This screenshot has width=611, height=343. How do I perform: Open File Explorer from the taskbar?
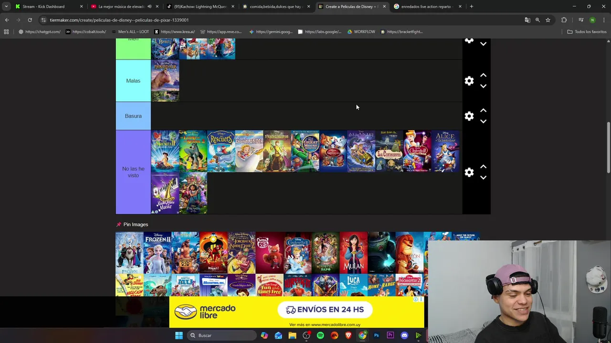tap(292, 335)
